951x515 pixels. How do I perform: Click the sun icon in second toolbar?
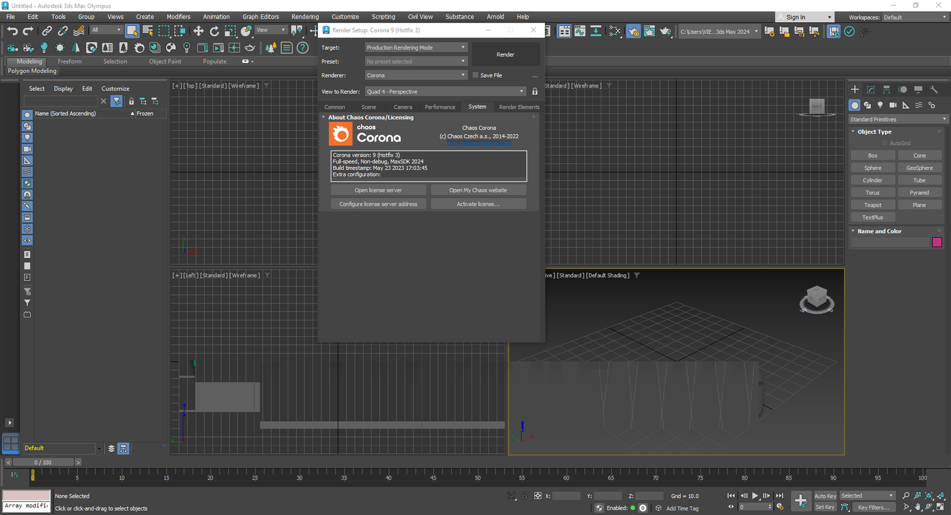59,48
